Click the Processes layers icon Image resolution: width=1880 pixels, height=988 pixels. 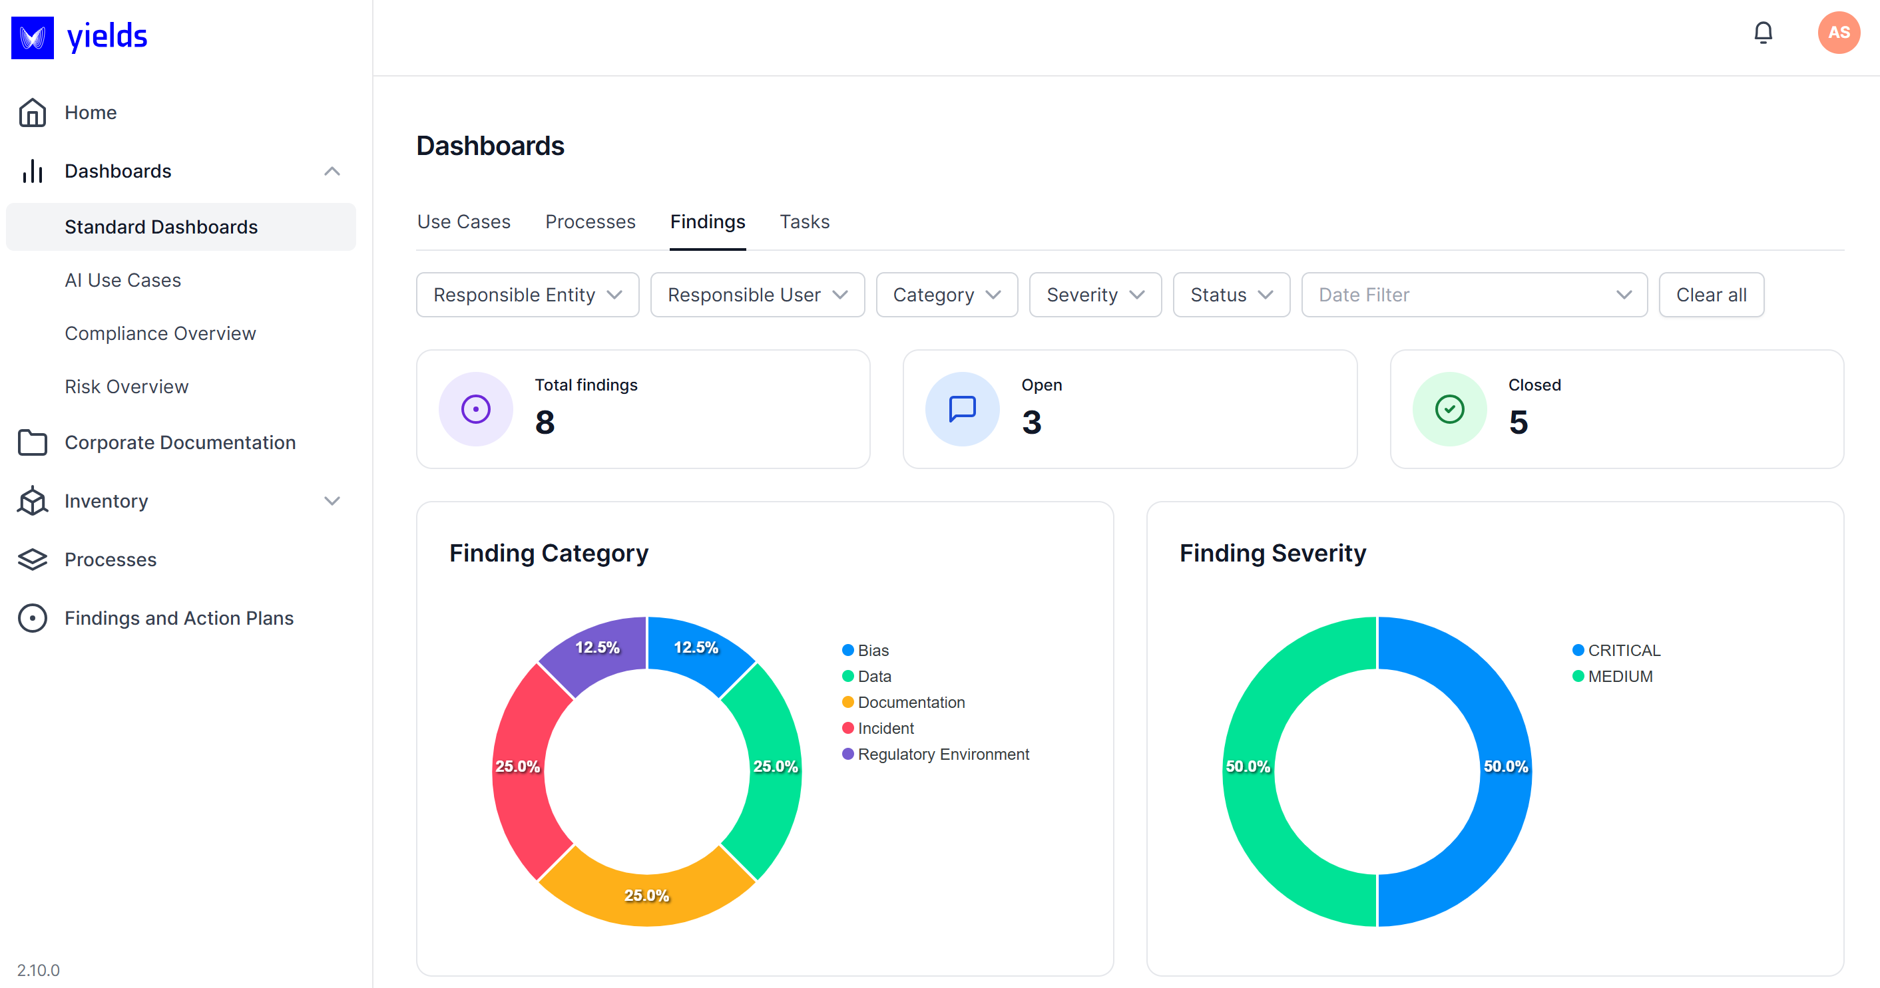[32, 560]
